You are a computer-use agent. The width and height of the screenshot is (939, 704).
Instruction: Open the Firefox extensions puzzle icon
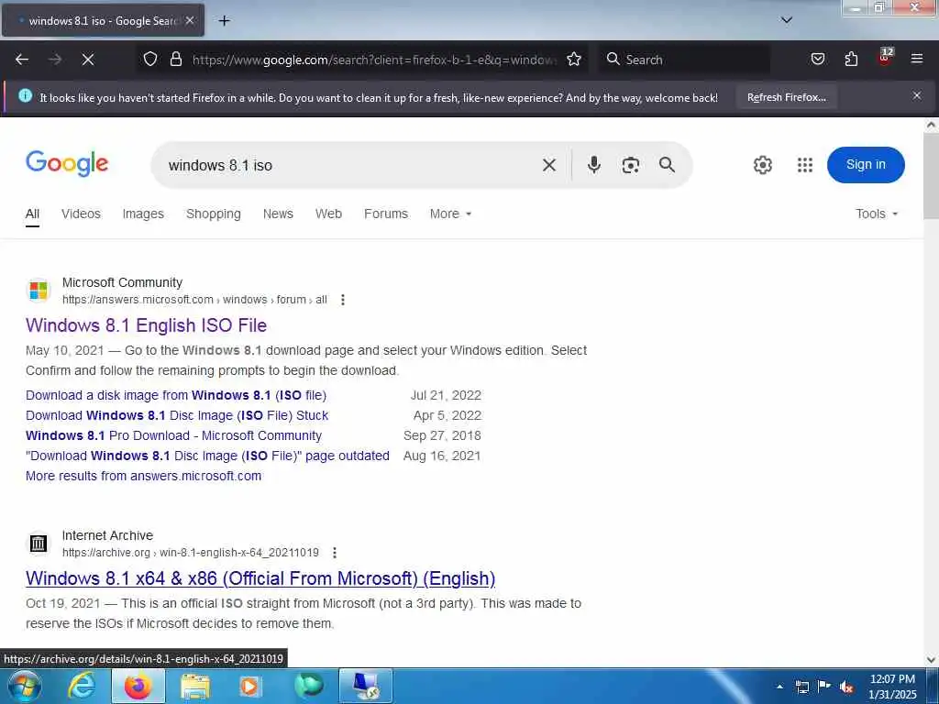point(851,59)
